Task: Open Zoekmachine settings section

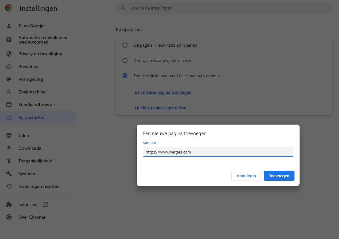Action: [32, 92]
